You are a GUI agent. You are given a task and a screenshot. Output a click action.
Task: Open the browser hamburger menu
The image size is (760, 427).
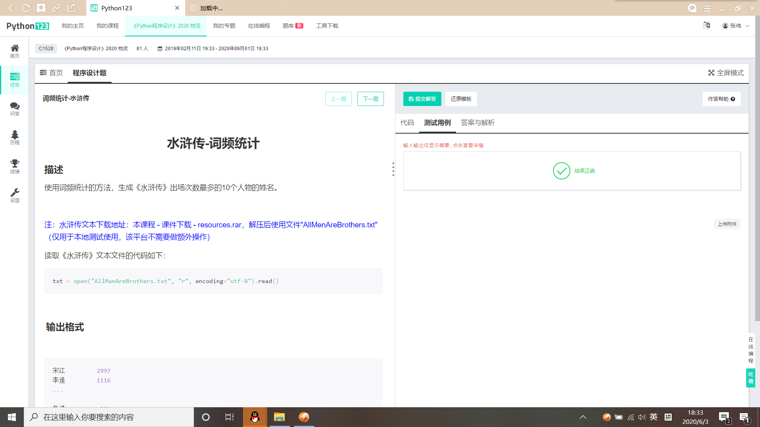pos(707,8)
